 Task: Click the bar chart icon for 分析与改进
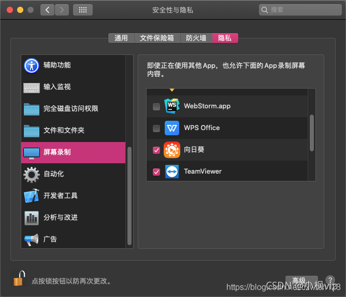(x=32, y=218)
